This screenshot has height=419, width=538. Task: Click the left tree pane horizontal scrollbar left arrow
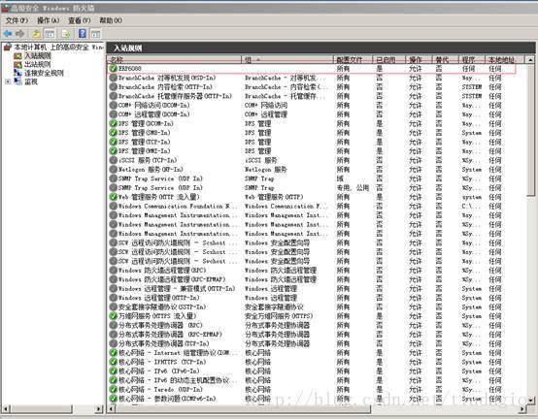[x=6, y=408]
